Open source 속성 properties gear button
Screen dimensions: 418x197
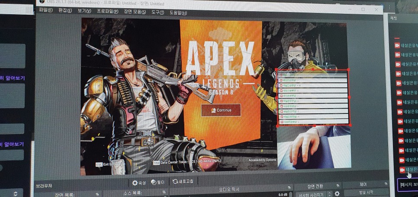pyautogui.click(x=139, y=183)
